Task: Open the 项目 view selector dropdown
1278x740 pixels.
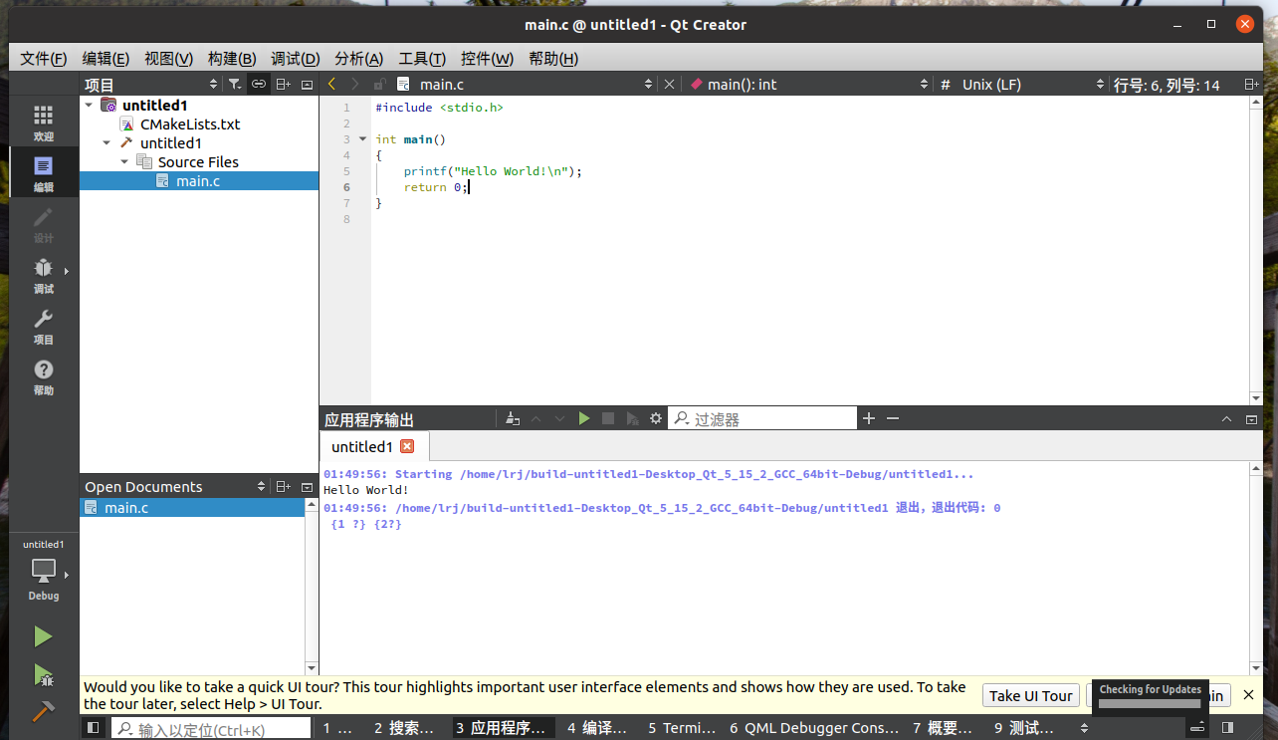Action: pos(149,85)
